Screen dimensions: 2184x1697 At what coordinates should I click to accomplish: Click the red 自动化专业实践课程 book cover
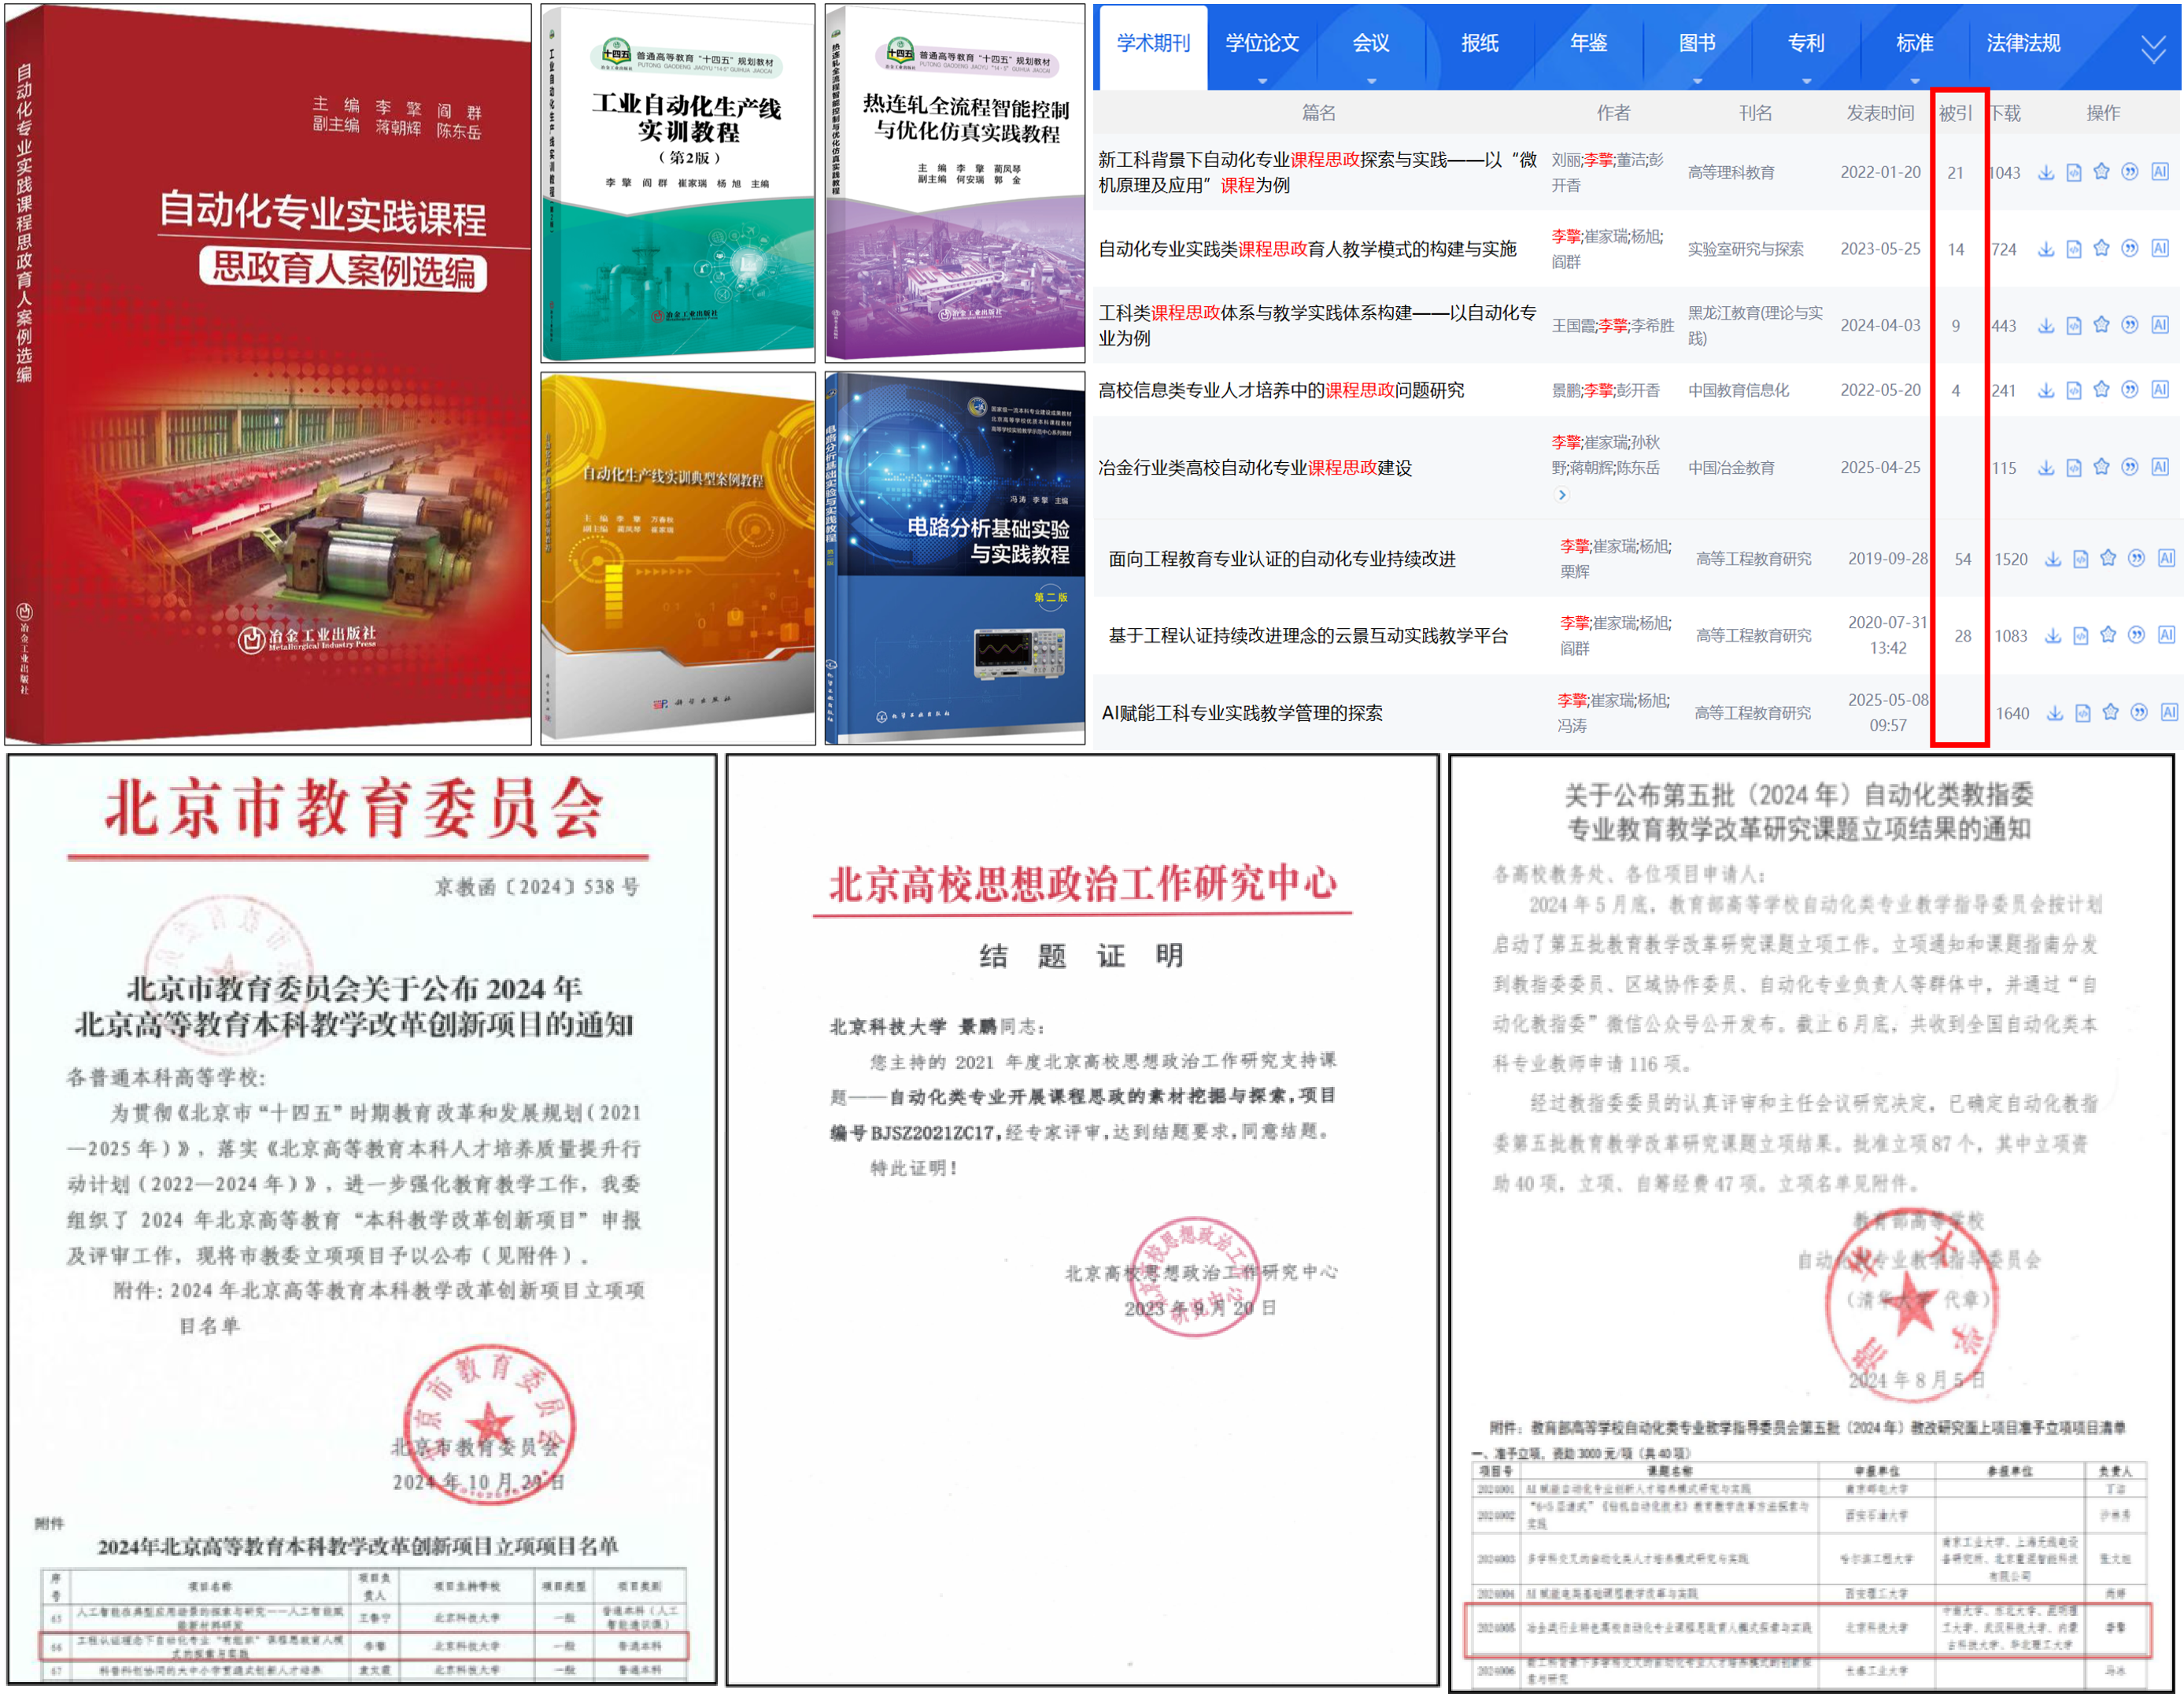tap(268, 375)
